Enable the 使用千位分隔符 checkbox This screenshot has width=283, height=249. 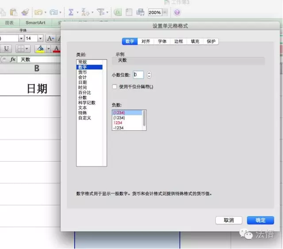pyautogui.click(x=115, y=87)
